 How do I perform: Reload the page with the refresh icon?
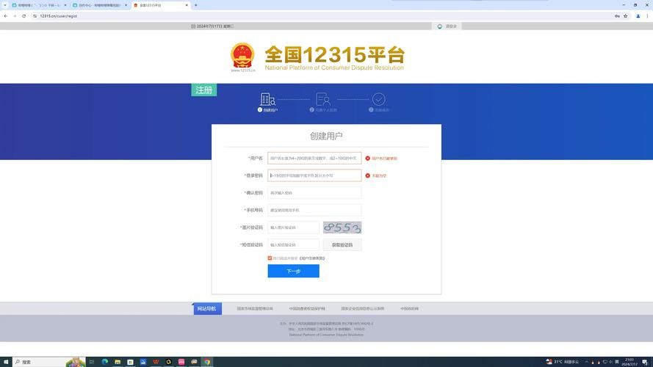pyautogui.click(x=24, y=16)
